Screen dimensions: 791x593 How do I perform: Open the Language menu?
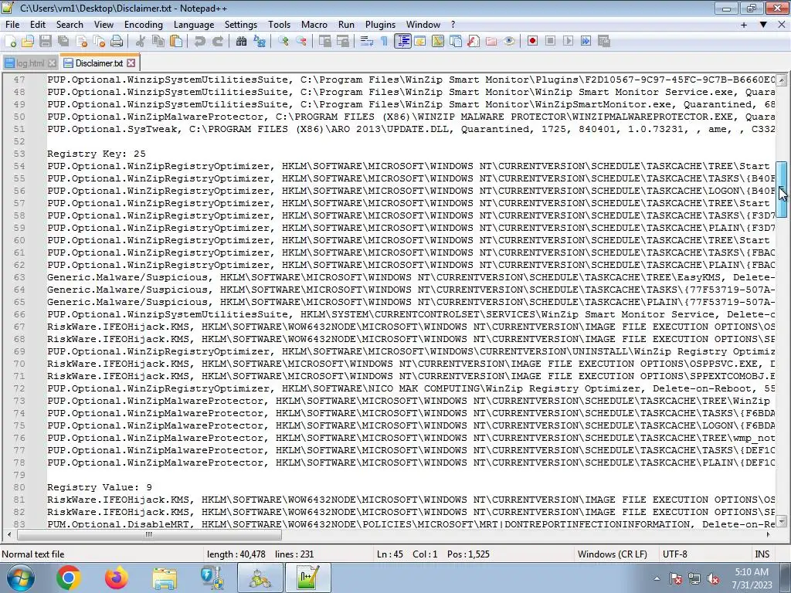[x=194, y=25]
